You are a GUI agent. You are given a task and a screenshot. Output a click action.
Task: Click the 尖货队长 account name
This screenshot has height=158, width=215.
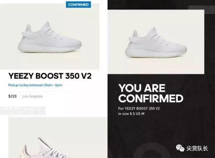coord(197,148)
